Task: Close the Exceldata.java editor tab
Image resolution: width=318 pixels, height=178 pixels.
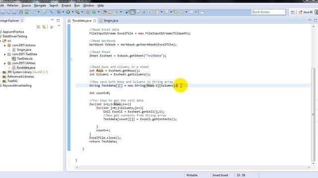Action: click(94, 21)
